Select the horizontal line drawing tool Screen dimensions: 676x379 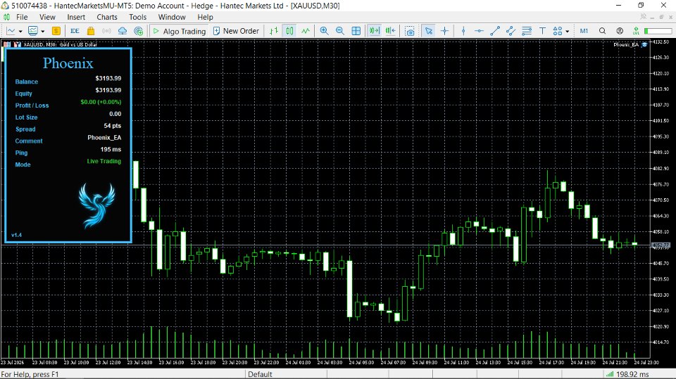pyautogui.click(x=479, y=31)
